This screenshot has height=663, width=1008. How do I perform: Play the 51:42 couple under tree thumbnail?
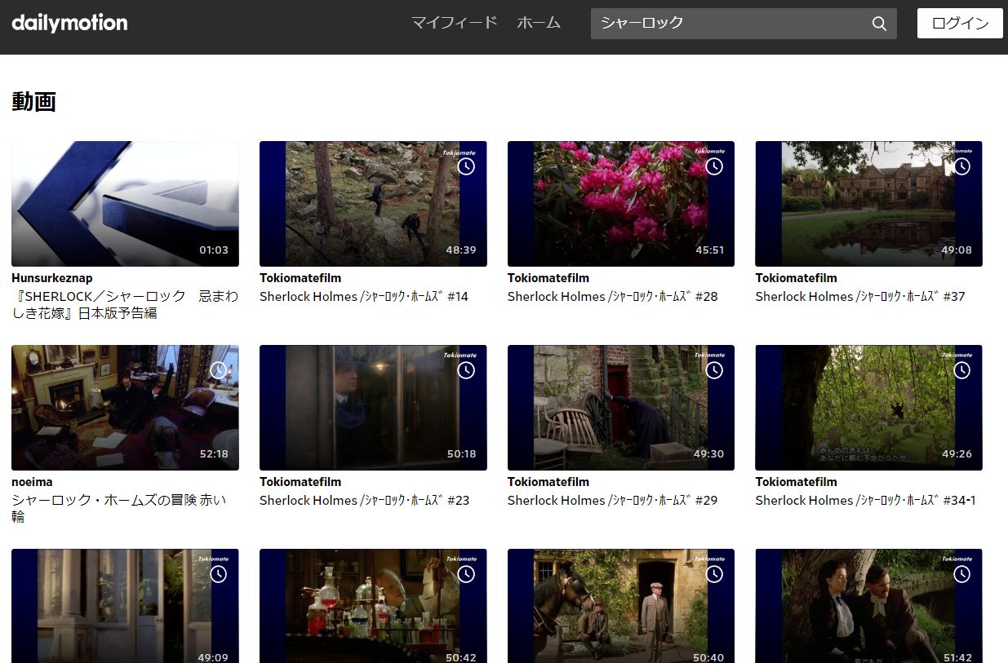point(869,606)
